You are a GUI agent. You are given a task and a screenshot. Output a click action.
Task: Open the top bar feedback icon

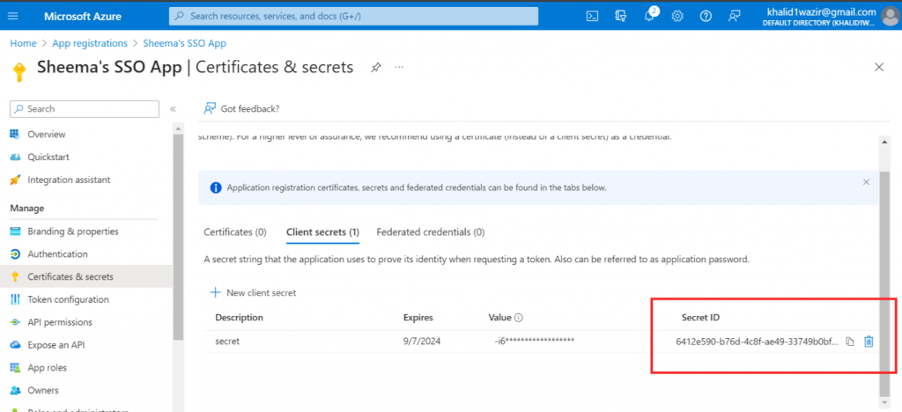734,16
